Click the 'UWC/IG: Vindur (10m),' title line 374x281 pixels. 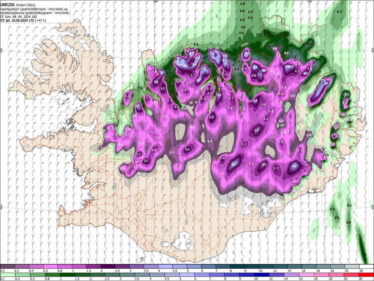point(18,5)
